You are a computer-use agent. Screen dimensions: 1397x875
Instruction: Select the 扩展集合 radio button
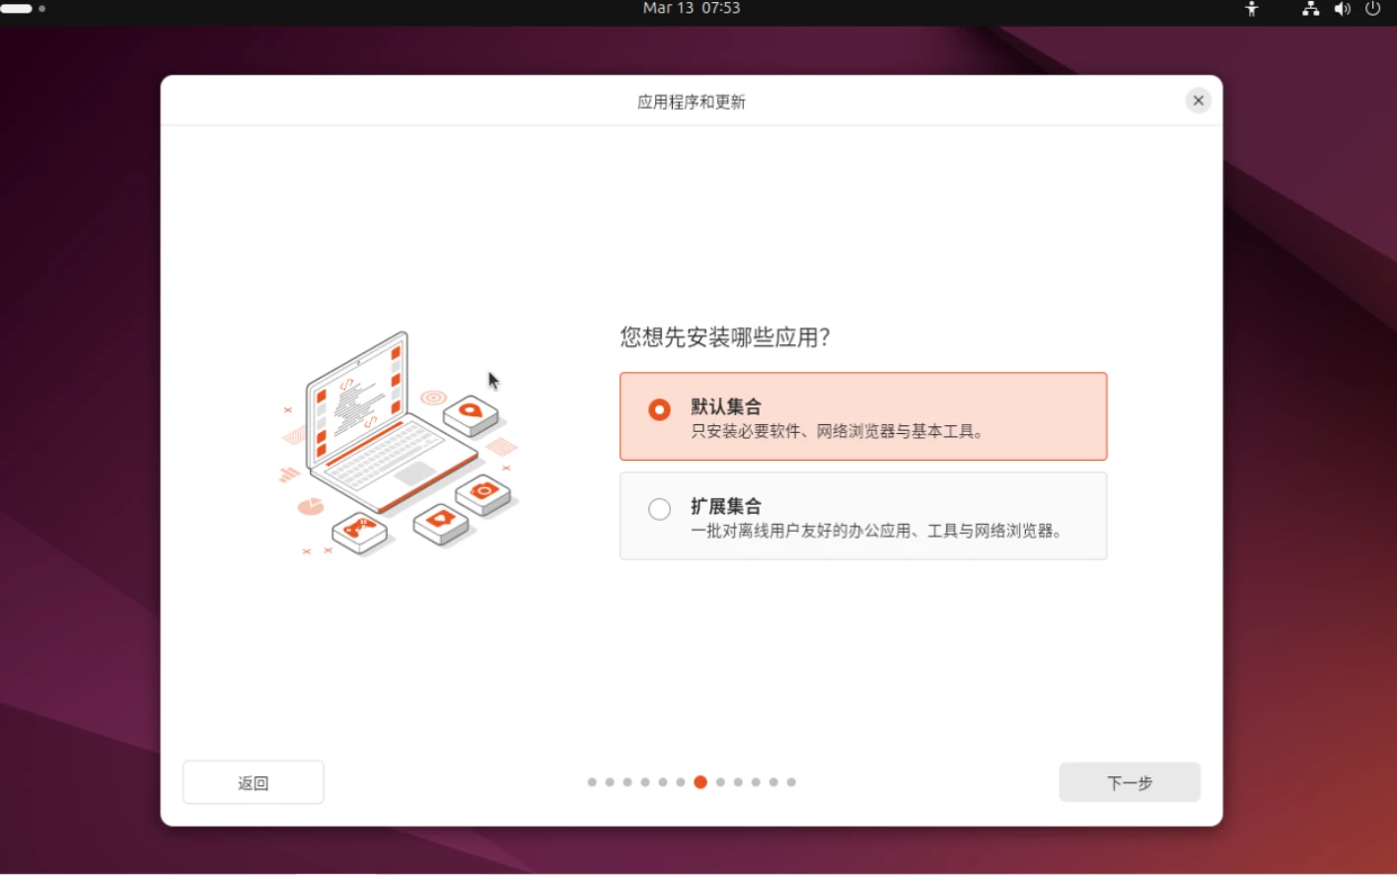pos(659,509)
